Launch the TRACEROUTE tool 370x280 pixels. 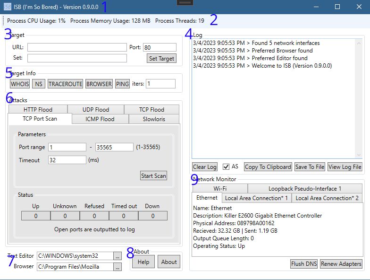pos(65,84)
